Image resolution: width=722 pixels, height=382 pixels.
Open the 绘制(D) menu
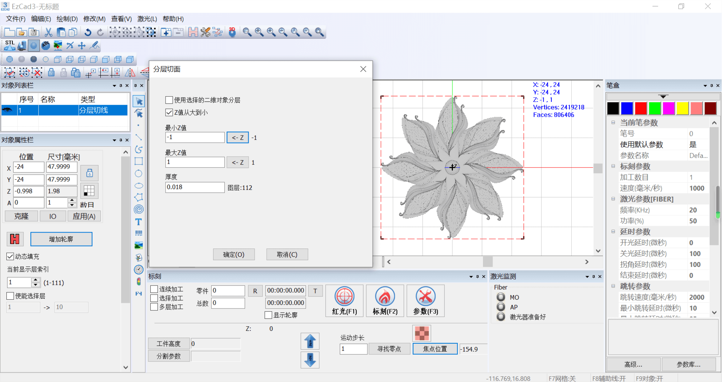click(x=67, y=19)
